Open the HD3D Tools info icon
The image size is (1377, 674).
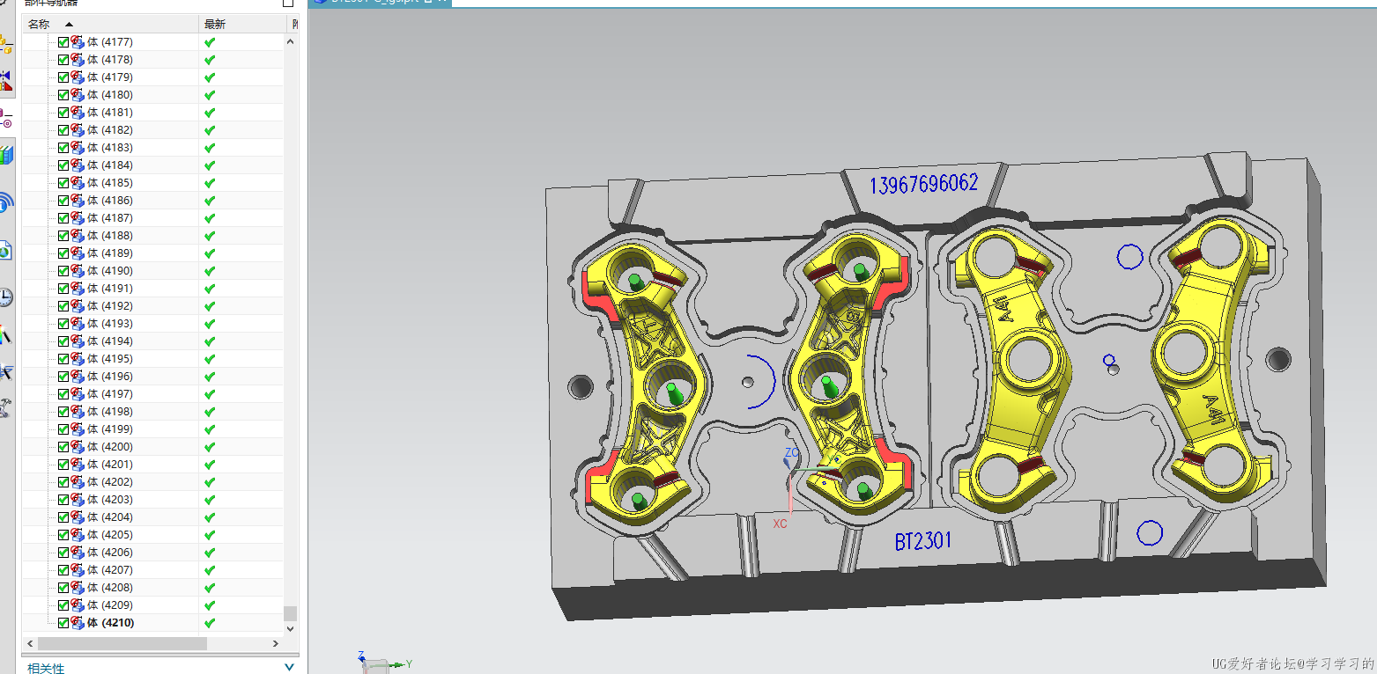point(6,203)
